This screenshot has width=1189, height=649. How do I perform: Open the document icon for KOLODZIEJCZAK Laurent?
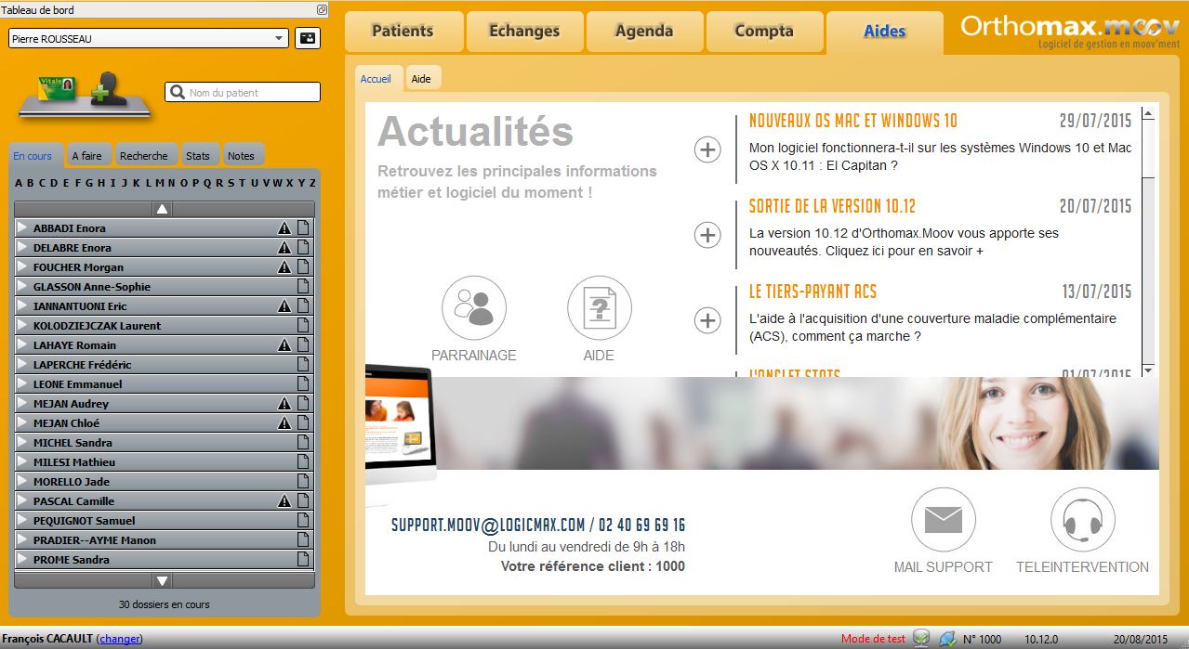click(x=302, y=326)
